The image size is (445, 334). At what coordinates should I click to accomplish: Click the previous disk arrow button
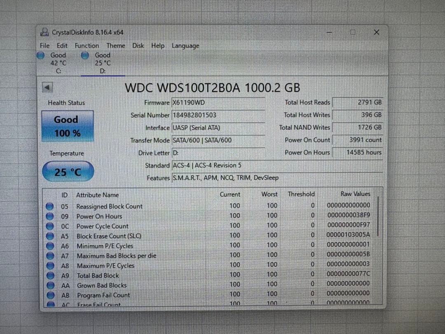pyautogui.click(x=47, y=87)
